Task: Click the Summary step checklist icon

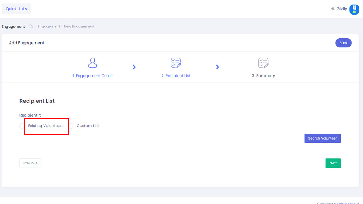Action: tap(263, 63)
